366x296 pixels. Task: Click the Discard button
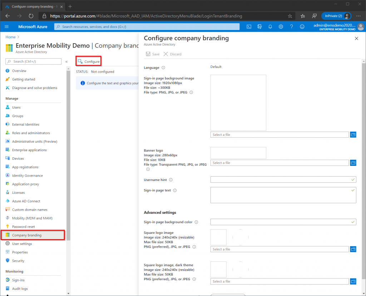[x=173, y=54]
